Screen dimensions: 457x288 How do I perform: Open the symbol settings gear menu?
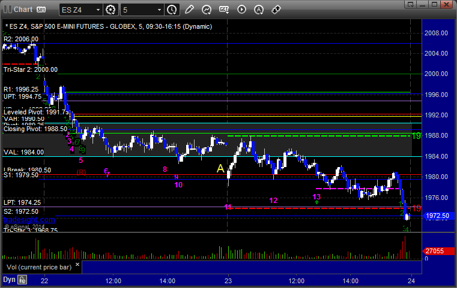(110, 10)
